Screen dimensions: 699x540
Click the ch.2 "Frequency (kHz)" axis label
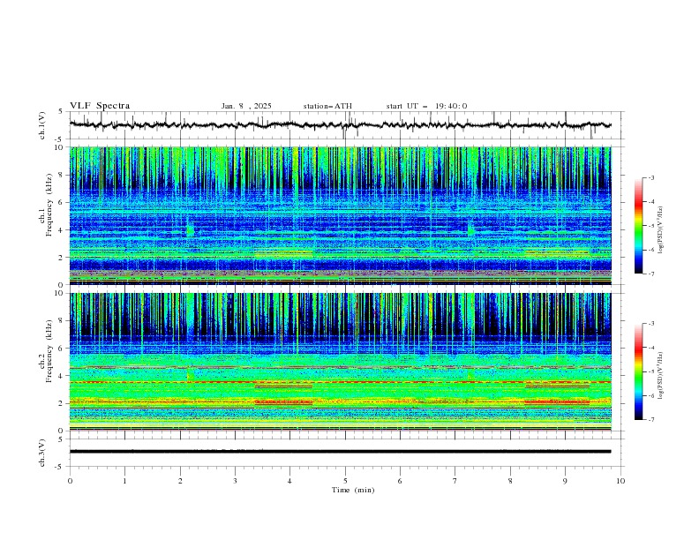(x=49, y=351)
